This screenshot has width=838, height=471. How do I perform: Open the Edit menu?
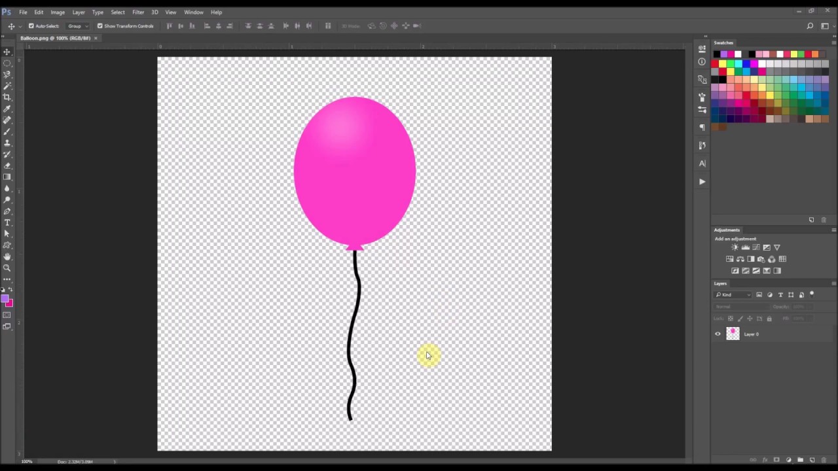pyautogui.click(x=39, y=12)
